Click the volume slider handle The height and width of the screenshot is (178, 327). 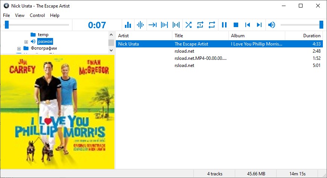[x=321, y=24]
